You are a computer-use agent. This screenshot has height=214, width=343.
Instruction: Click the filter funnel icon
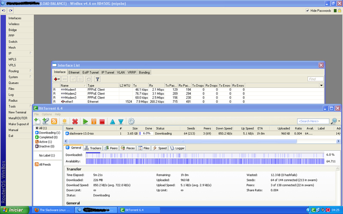click(98, 79)
